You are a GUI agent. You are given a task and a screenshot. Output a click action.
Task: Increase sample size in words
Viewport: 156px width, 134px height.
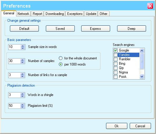pyautogui.click(x=22, y=46)
